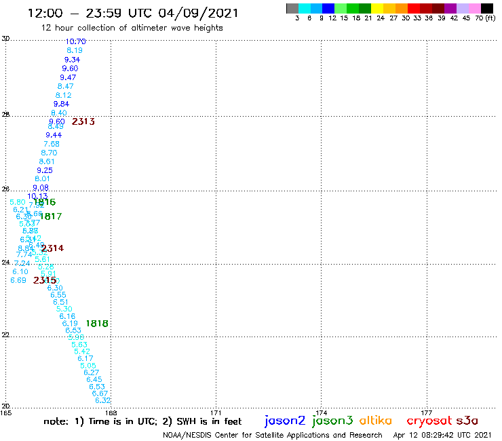Choose the pink swatch in the color scale

pos(475,8)
